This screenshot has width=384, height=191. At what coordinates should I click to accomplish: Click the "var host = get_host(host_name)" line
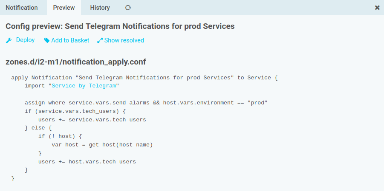pyautogui.click(x=102, y=145)
